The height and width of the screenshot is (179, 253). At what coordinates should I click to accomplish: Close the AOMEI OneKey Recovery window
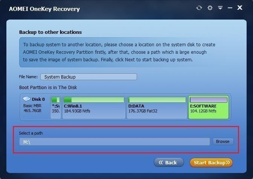pos(239,8)
